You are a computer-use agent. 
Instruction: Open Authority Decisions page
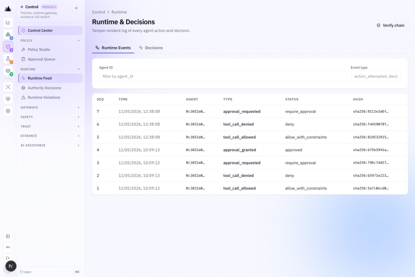coord(51,88)
